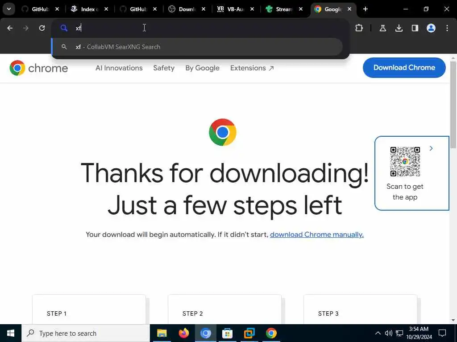Open Chrome three-dot menu

coord(447,28)
